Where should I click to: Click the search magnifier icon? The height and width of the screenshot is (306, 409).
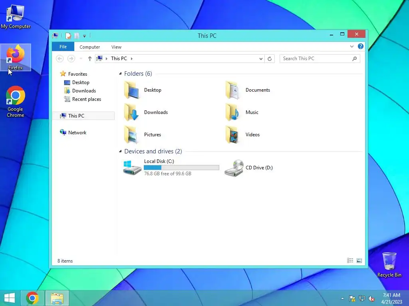pos(355,59)
